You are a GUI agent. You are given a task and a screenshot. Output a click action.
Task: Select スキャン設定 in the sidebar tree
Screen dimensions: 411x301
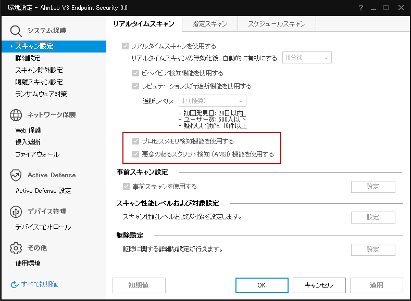point(34,46)
